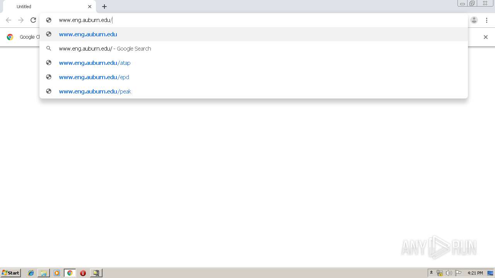Select www.eng.auburn.edu/epd suggestion
Viewport: 495px width, 278px height.
tap(254, 77)
